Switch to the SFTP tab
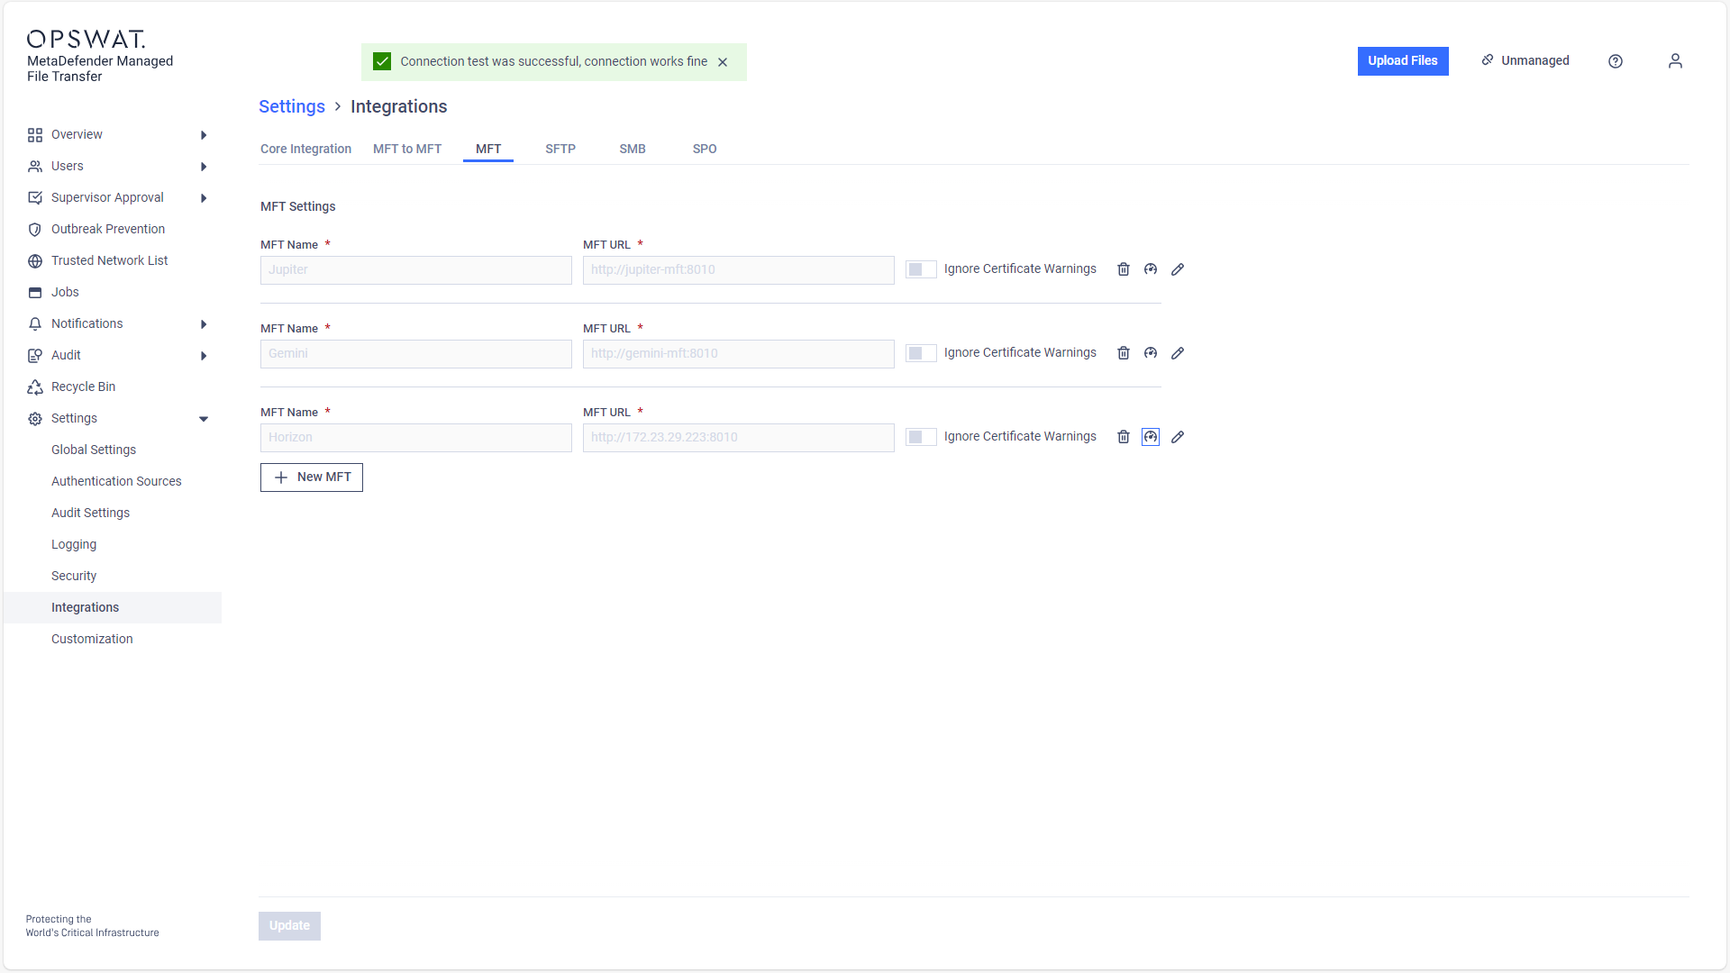 click(x=560, y=150)
